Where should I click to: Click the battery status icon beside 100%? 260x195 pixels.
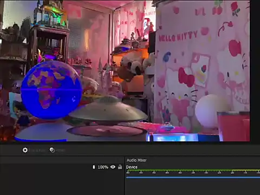(x=94, y=167)
